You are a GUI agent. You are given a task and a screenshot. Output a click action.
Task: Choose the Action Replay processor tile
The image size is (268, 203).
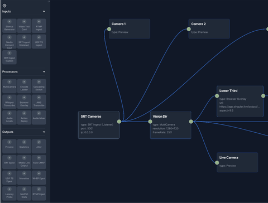point(24,118)
